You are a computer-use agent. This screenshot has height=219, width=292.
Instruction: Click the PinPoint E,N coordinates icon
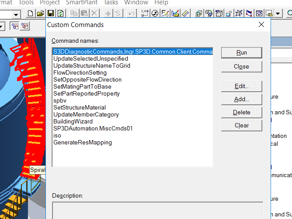[x=145, y=13]
